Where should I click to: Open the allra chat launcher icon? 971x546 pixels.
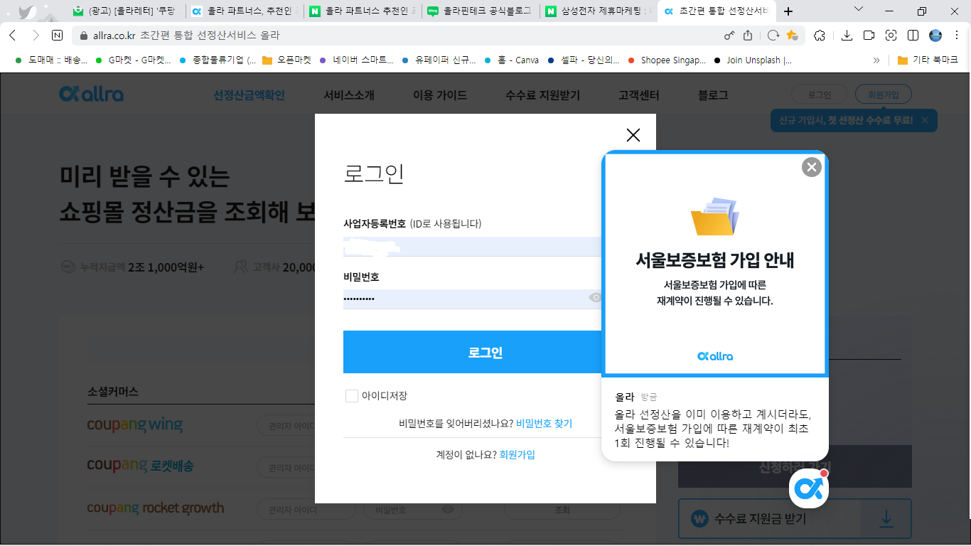[x=809, y=488]
